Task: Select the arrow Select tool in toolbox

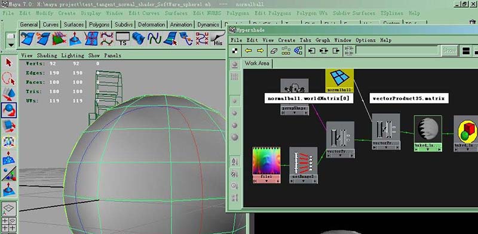Action: coord(9,63)
